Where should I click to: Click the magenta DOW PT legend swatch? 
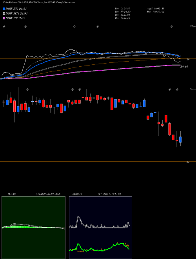tap(4, 18)
